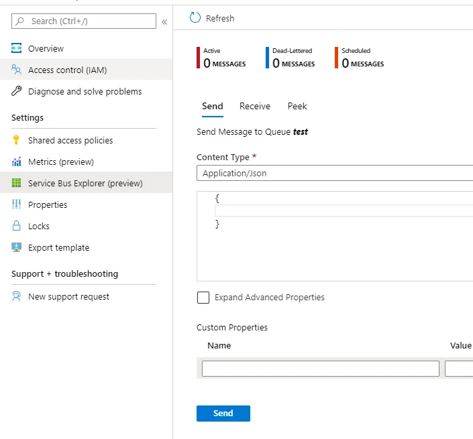Click the Refresh circular arrow icon
Image resolution: width=473 pixels, height=439 pixels.
(195, 18)
